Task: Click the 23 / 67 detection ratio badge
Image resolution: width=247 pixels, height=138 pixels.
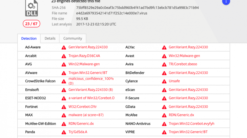Action: [x=31, y=24]
